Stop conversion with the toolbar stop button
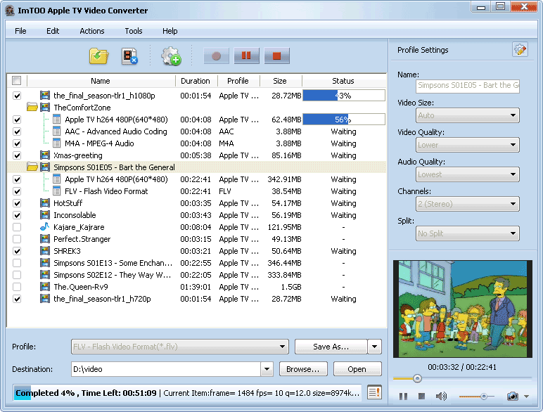 277,56
